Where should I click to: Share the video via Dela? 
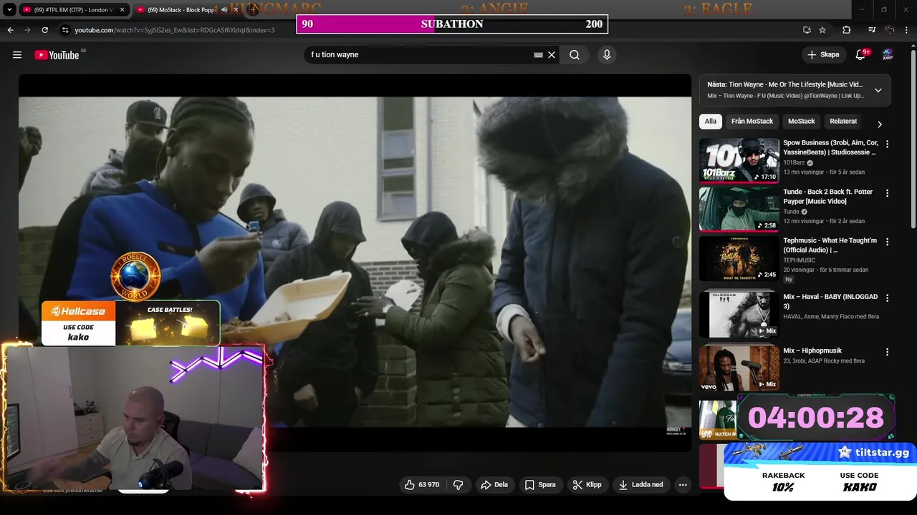494,485
